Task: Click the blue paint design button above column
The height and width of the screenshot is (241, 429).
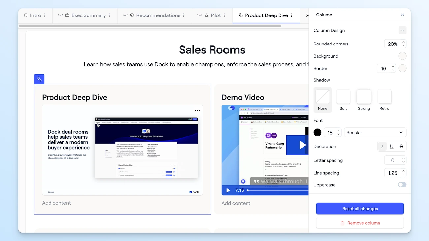Action: (x=39, y=79)
